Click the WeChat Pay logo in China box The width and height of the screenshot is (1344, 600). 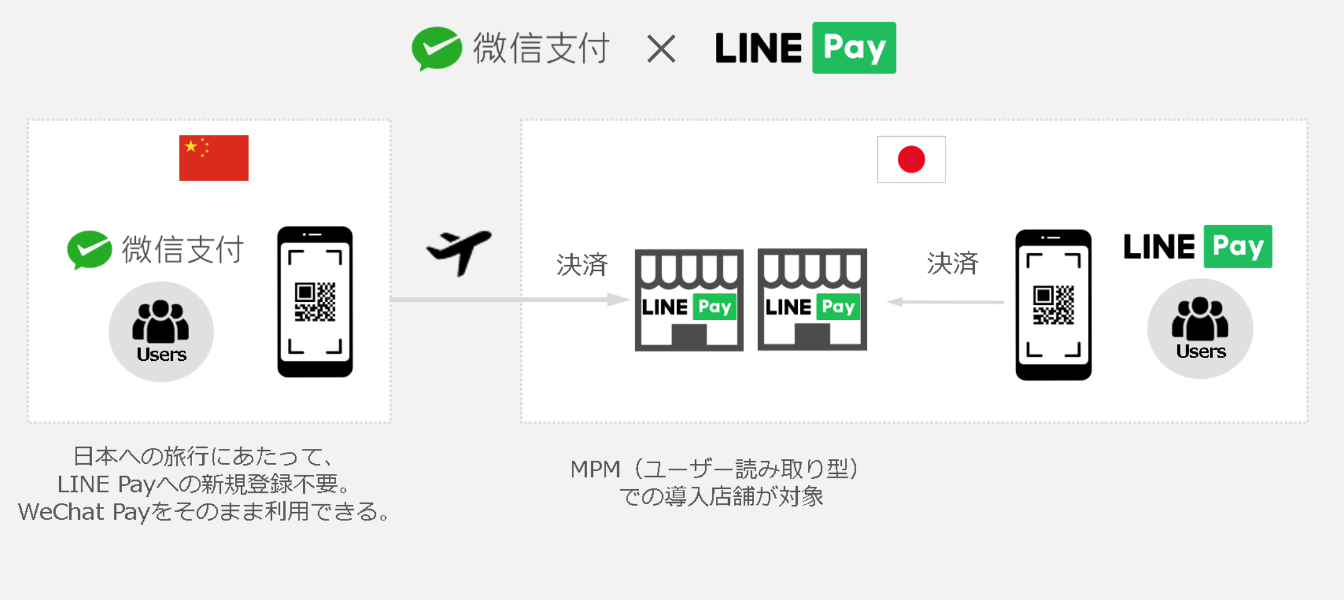(x=155, y=249)
